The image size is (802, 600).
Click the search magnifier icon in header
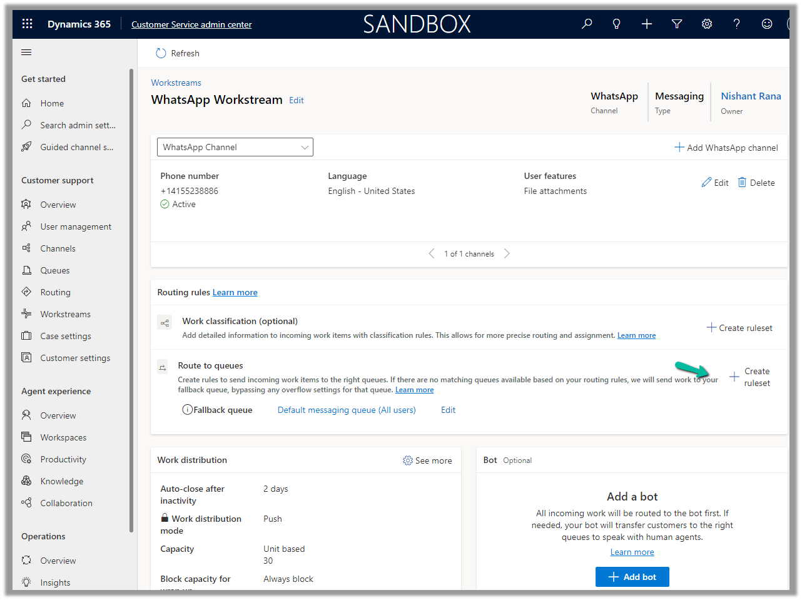[x=587, y=24]
